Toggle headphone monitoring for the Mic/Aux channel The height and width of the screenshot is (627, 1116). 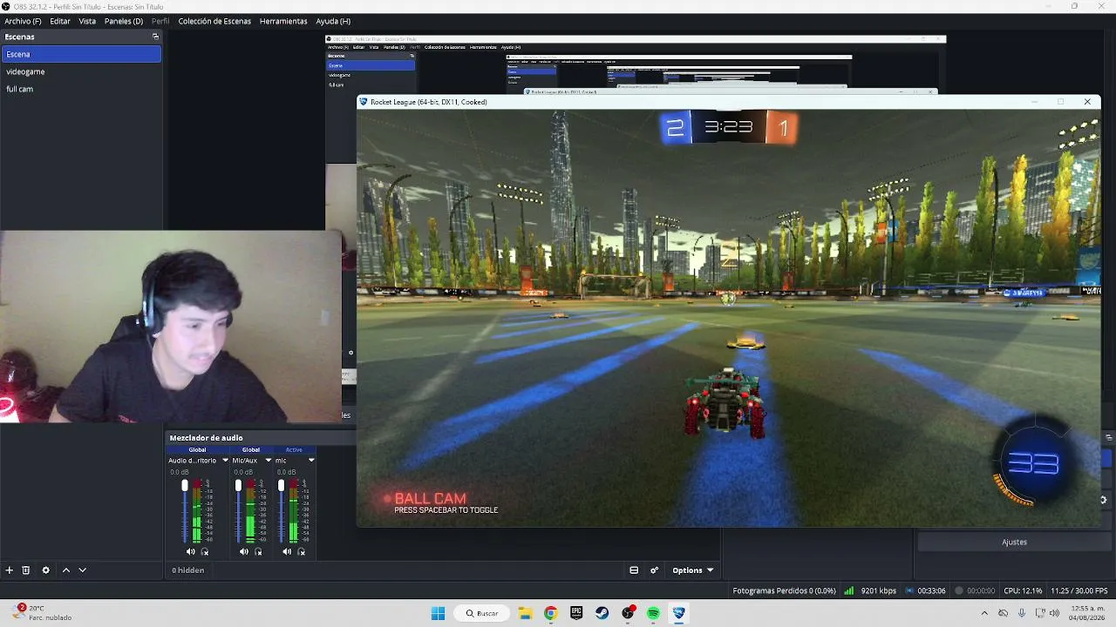coord(258,551)
